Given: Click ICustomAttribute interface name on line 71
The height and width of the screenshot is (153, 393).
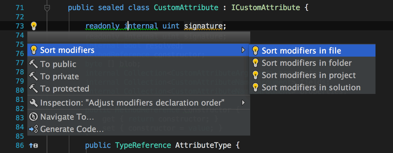Looking at the screenshot, I should pos(266,8).
